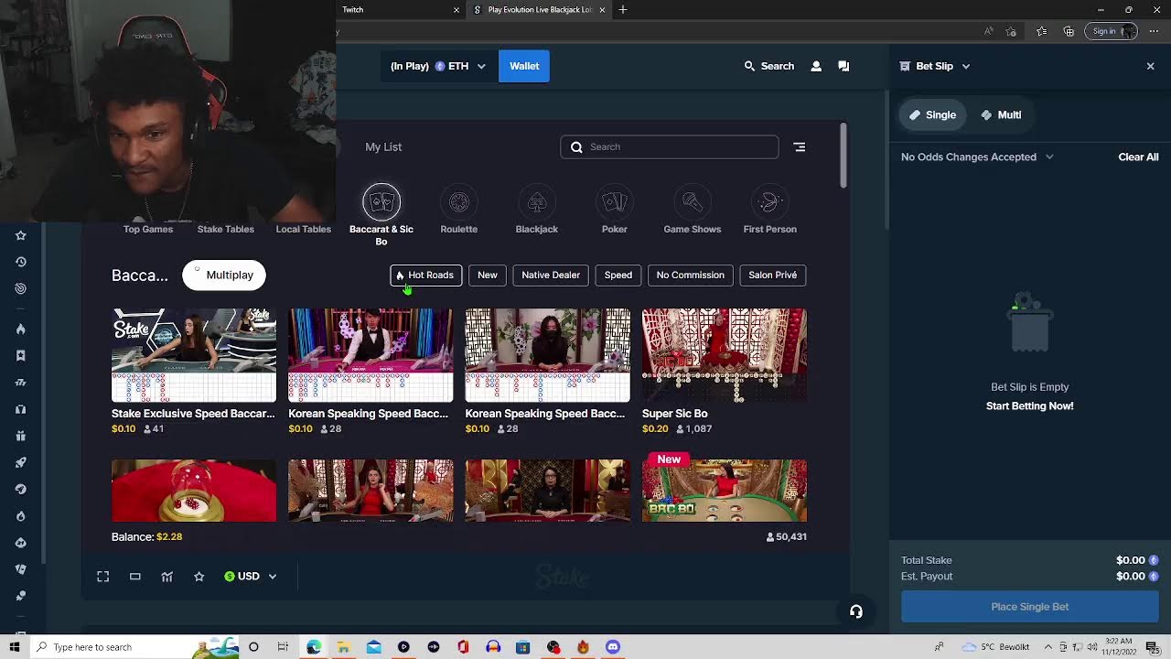Go to Local Tables category
The image size is (1171, 659).
click(x=304, y=229)
